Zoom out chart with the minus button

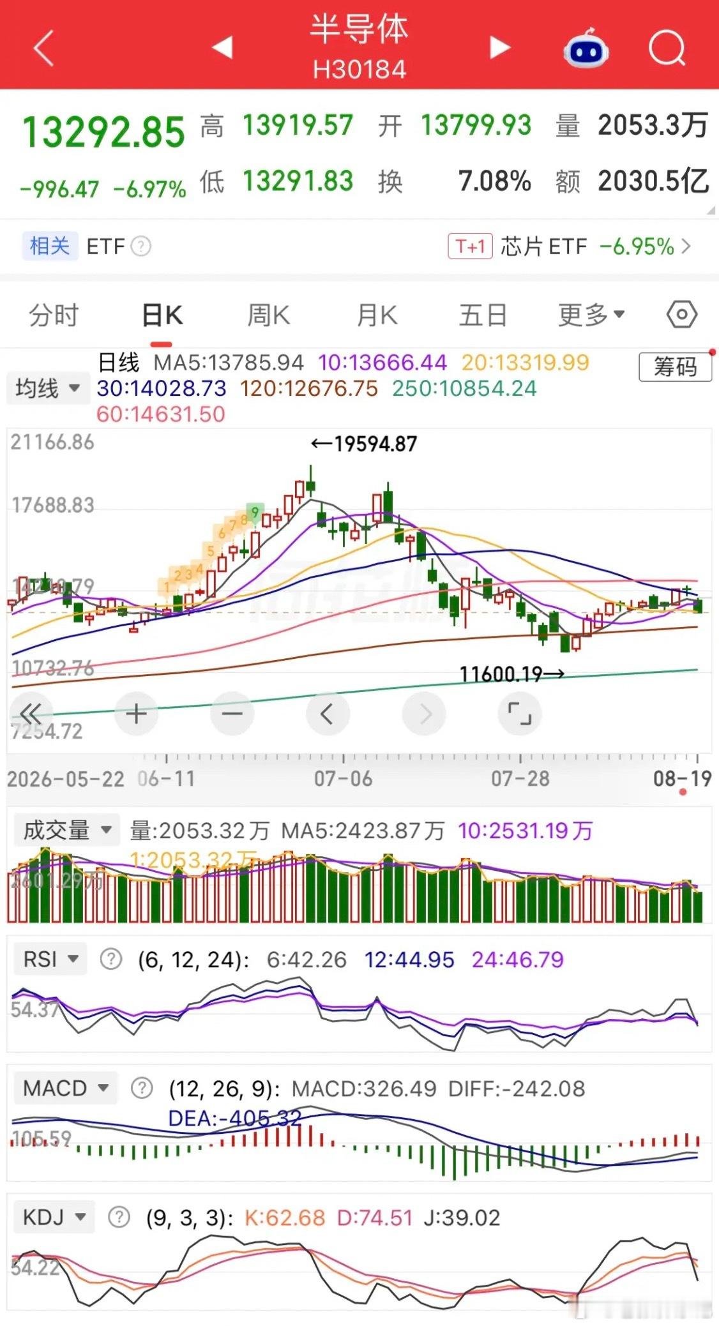tap(232, 714)
